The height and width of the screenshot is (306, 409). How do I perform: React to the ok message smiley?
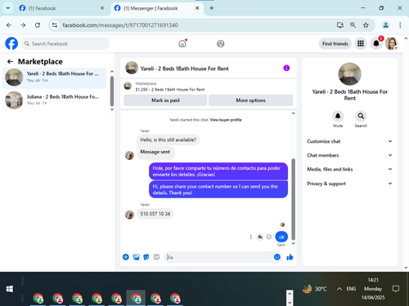coord(269,237)
